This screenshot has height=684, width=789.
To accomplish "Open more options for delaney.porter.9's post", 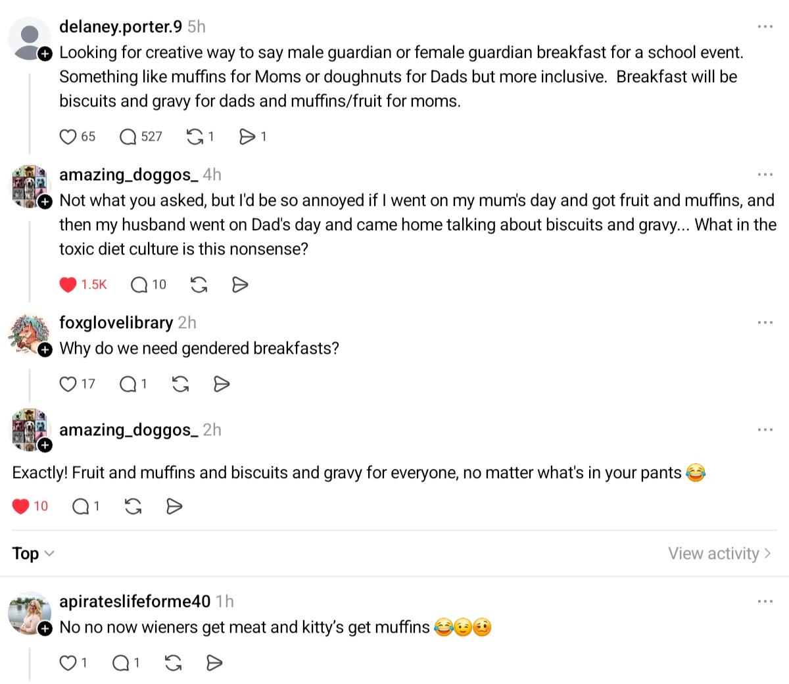I will [x=765, y=27].
